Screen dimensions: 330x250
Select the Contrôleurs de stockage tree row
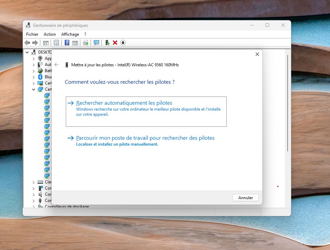click(67, 206)
